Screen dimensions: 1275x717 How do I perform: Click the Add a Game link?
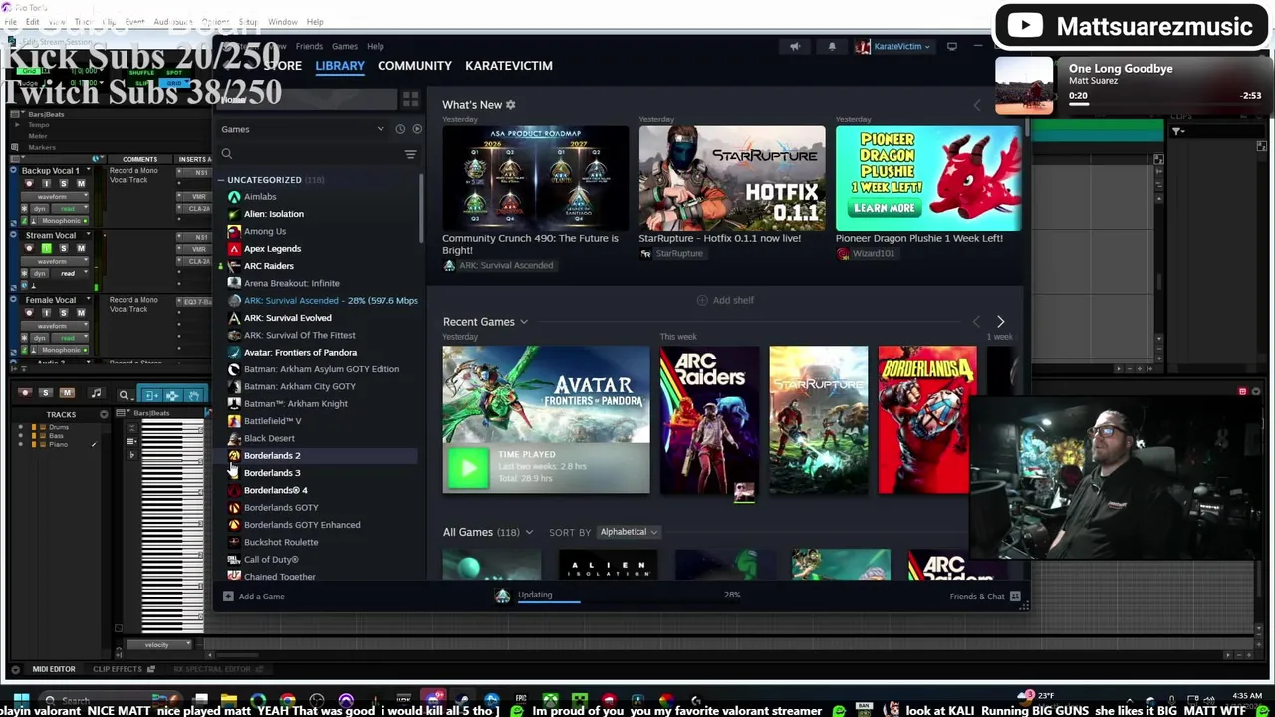[261, 597]
